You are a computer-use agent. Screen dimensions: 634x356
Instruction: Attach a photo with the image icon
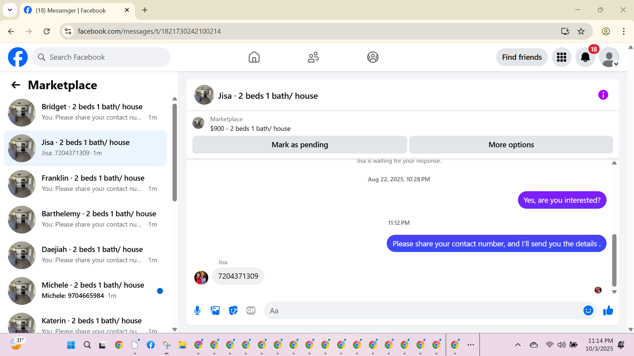point(215,310)
